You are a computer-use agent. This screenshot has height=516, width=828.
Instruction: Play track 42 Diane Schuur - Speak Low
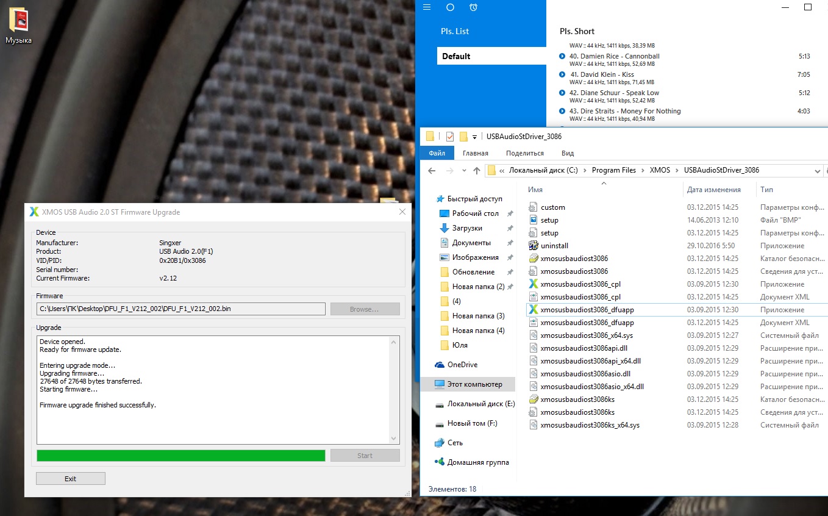[x=562, y=93]
